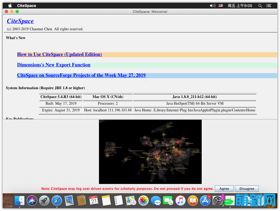
Task: Click the Expire: August 31, 2019 cell
Action: [x=61, y=110]
